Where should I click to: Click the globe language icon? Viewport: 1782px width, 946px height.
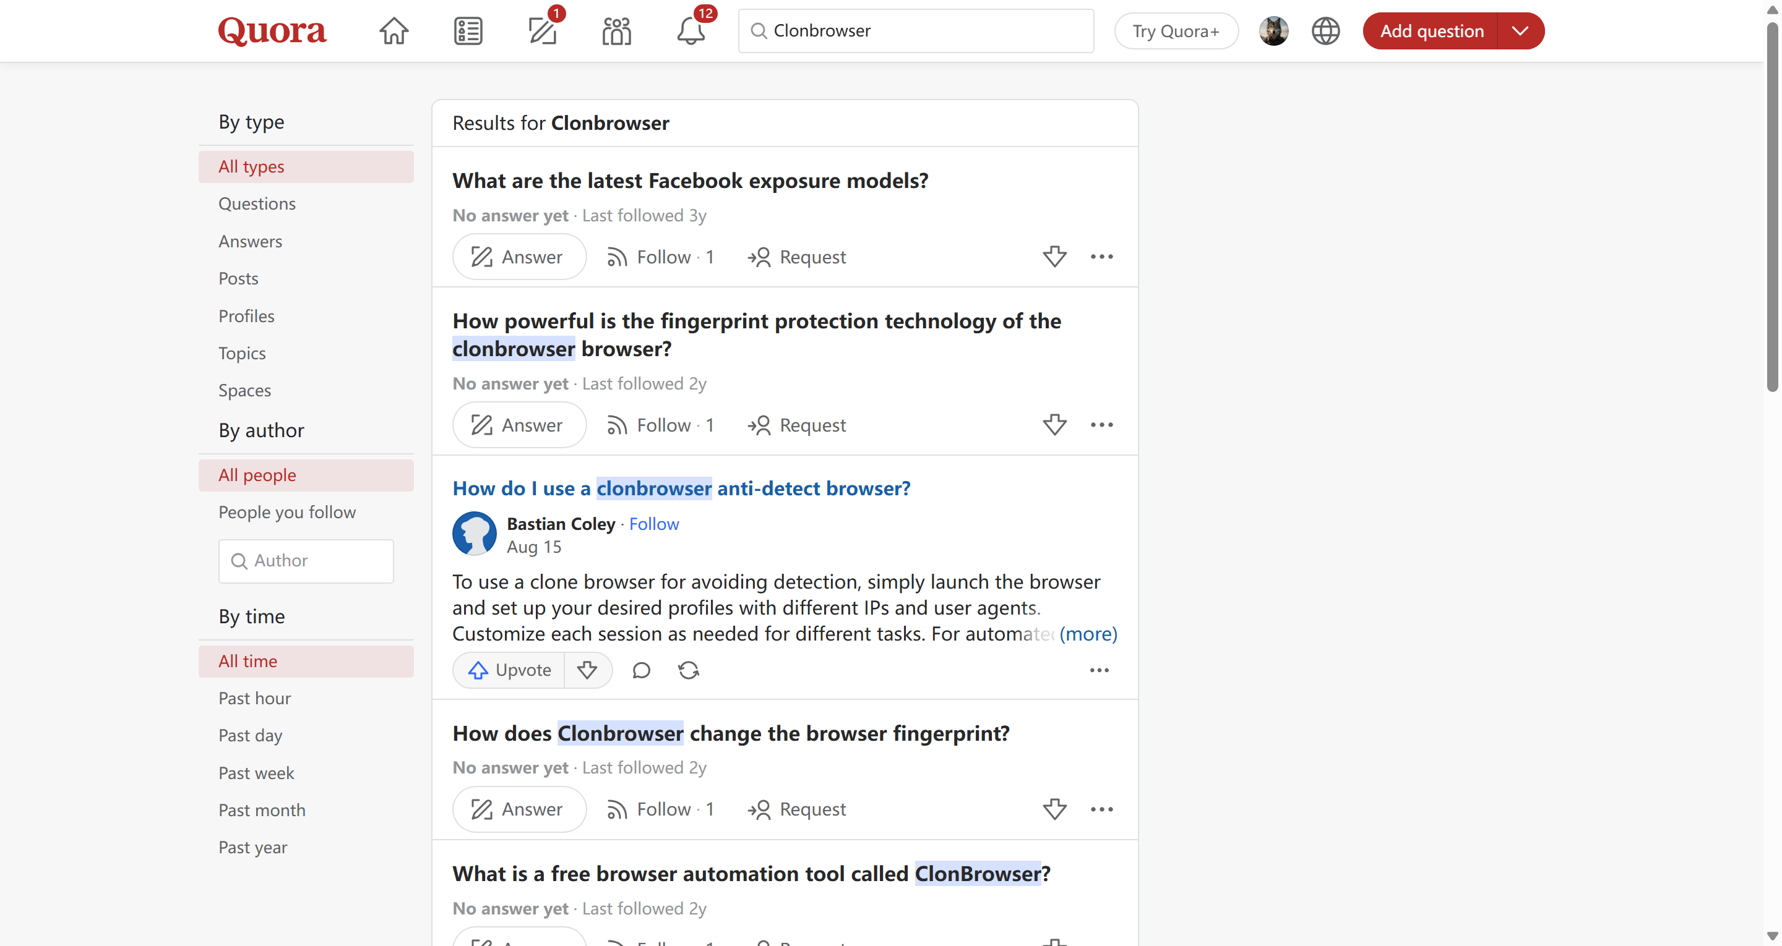(x=1325, y=31)
